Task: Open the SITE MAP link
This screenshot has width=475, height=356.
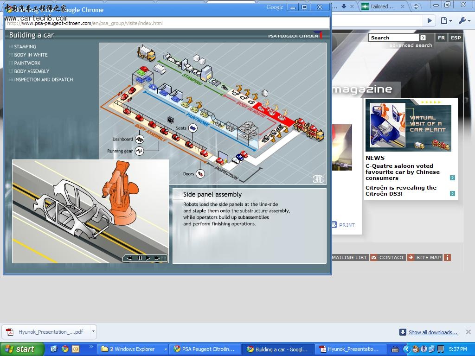Action: (428, 257)
